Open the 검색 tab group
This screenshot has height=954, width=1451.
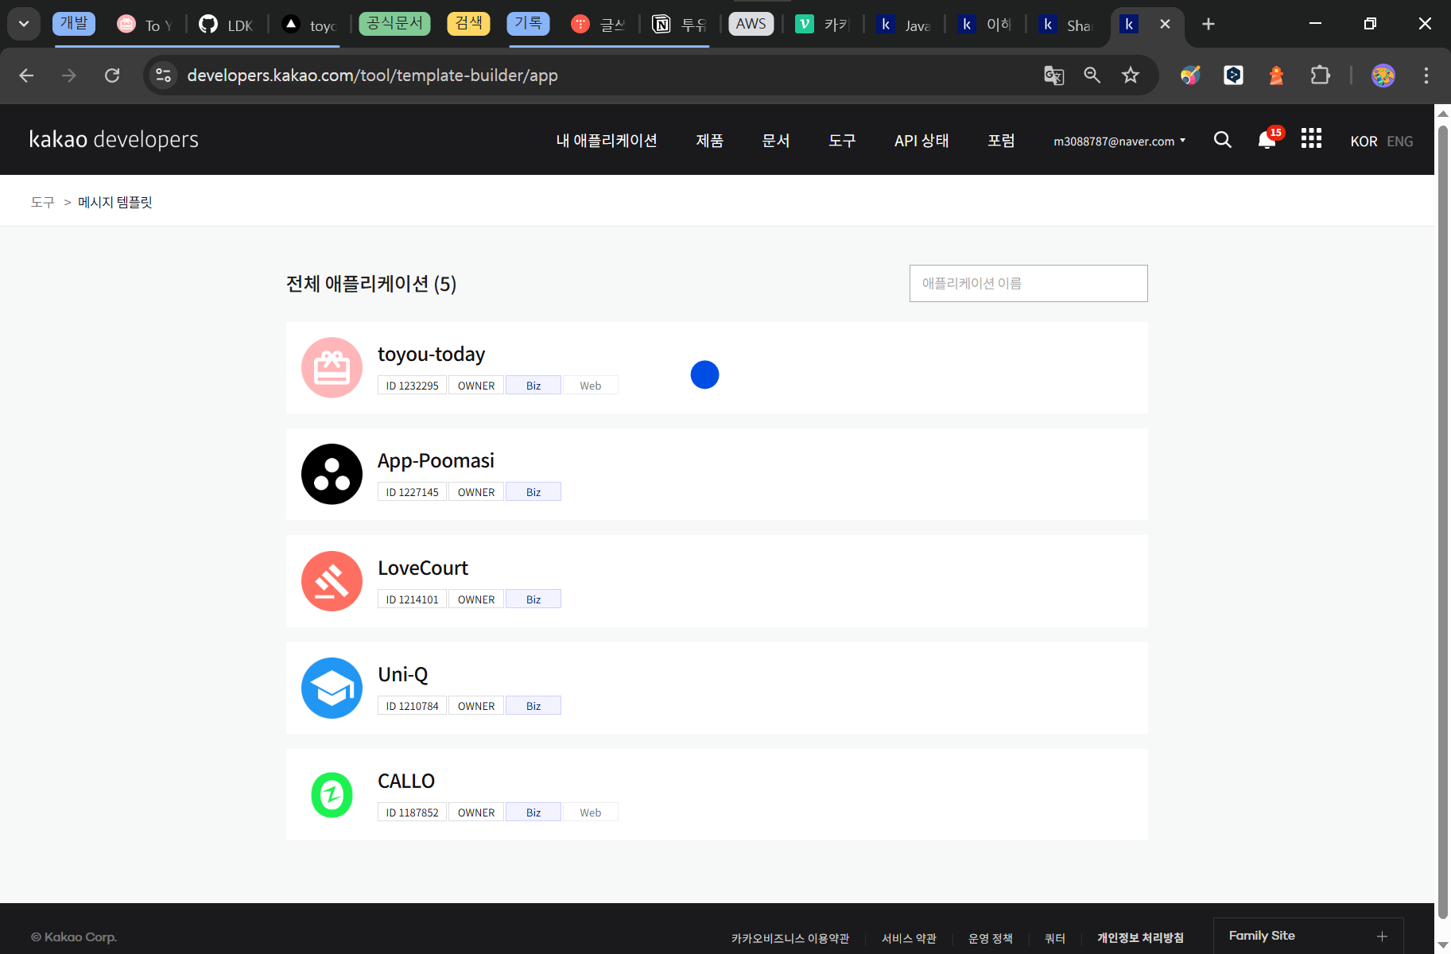[x=468, y=24]
